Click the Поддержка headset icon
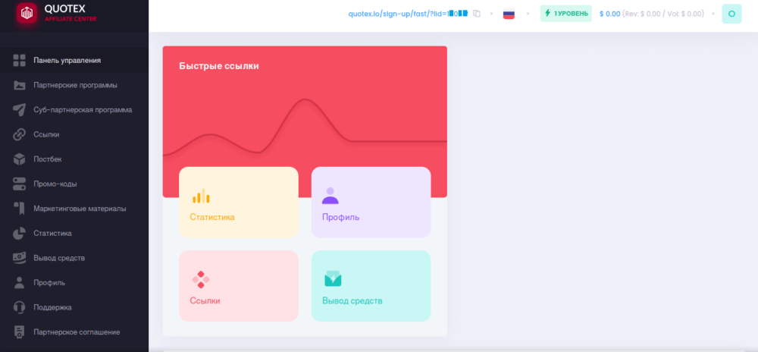The height and width of the screenshot is (352, 758). click(x=20, y=307)
